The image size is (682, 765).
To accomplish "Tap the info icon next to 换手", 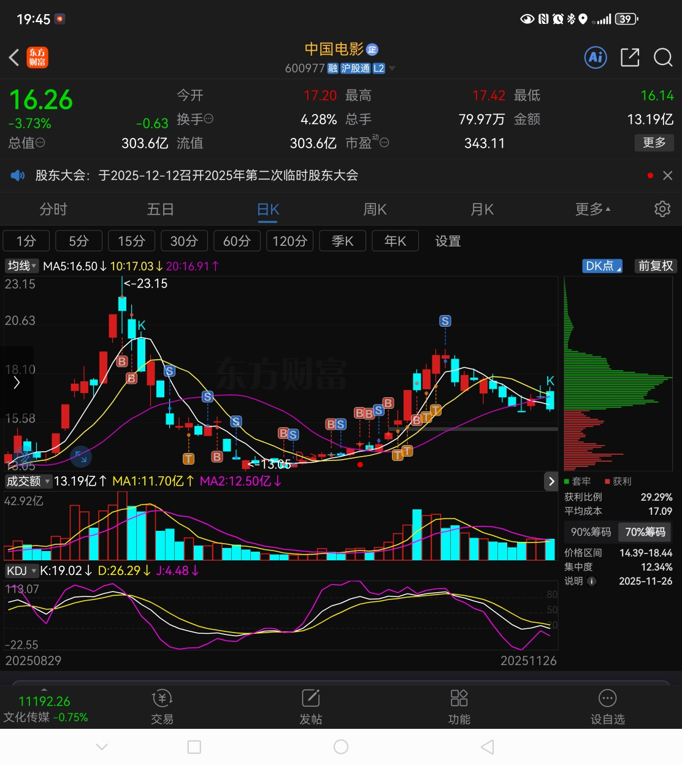I will tap(209, 119).
